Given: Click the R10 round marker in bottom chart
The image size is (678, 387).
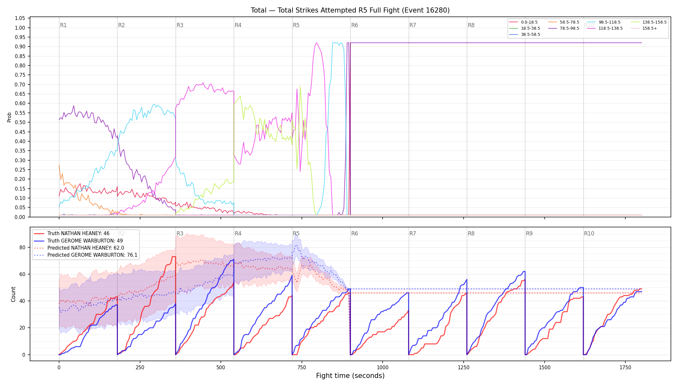Looking at the screenshot, I should coord(589,233).
